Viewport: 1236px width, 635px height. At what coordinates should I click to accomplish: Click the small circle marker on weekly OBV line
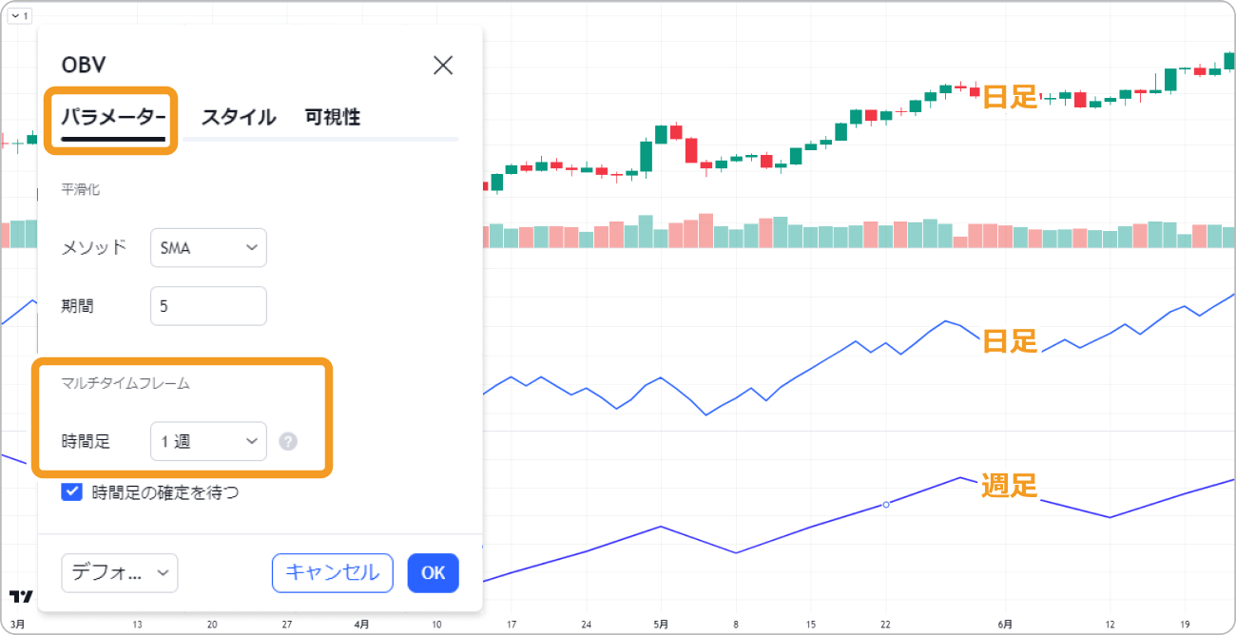886,504
